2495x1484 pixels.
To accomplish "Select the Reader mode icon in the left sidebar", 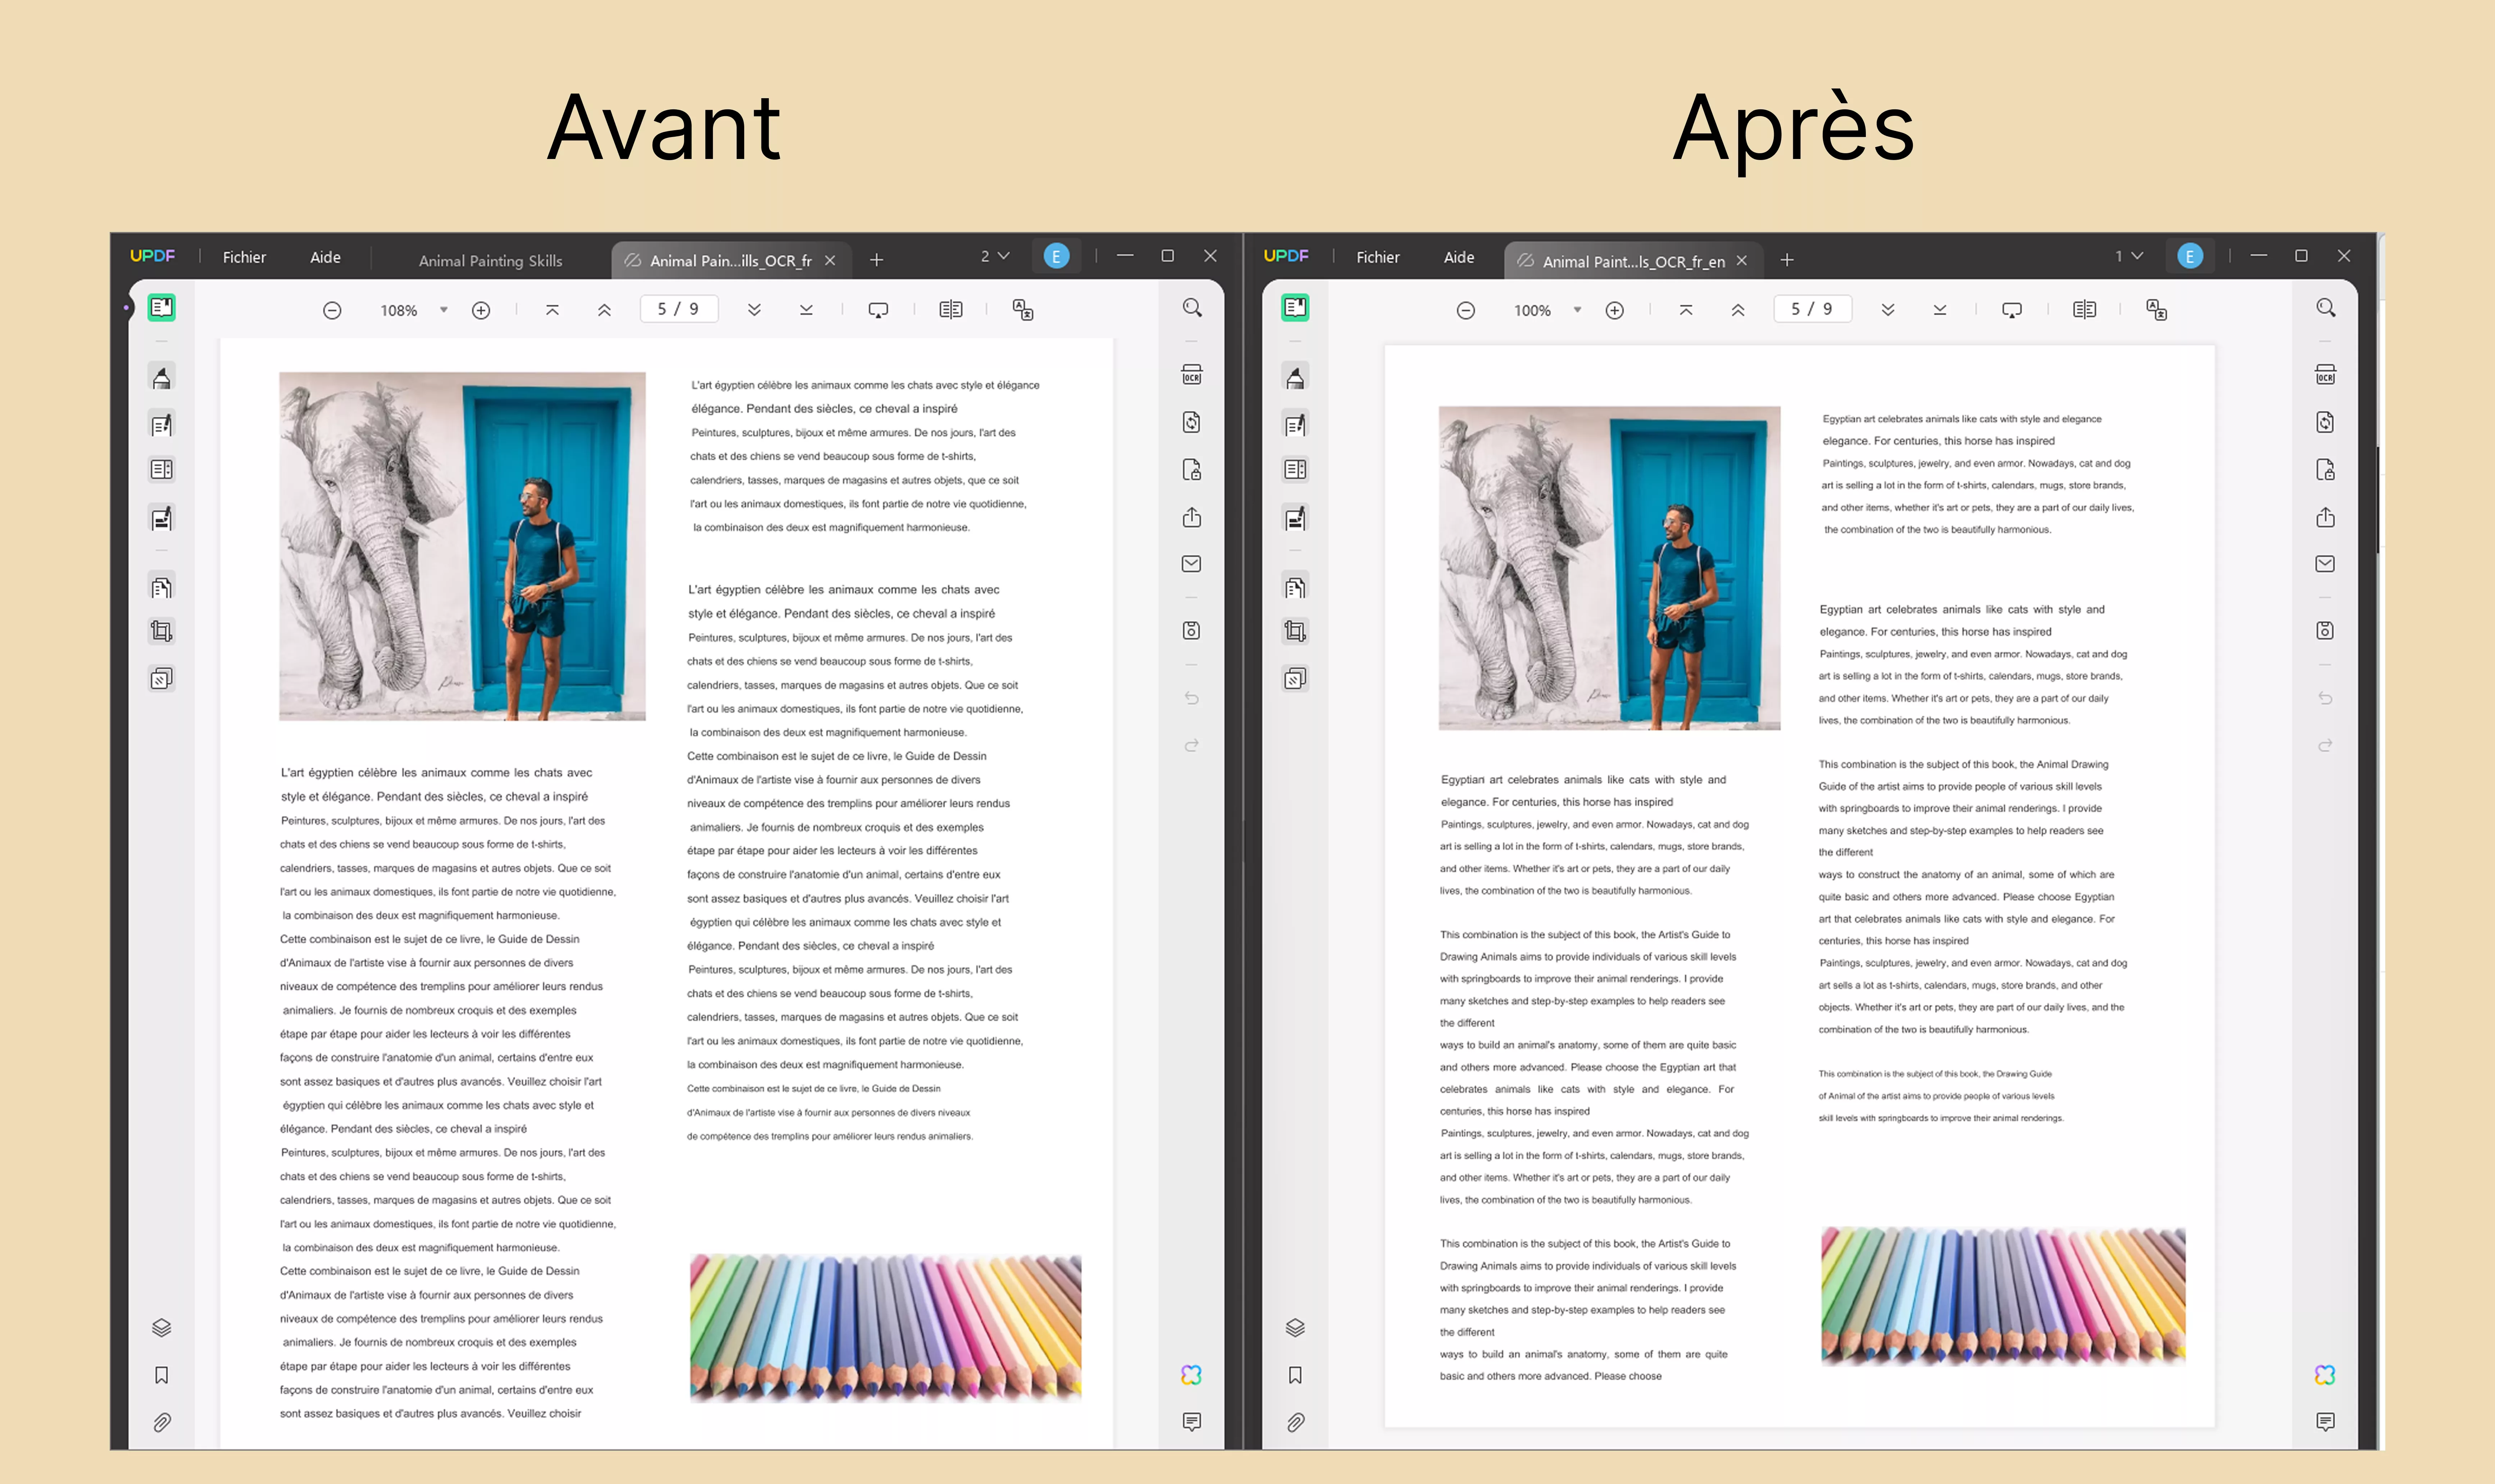I will (x=161, y=308).
